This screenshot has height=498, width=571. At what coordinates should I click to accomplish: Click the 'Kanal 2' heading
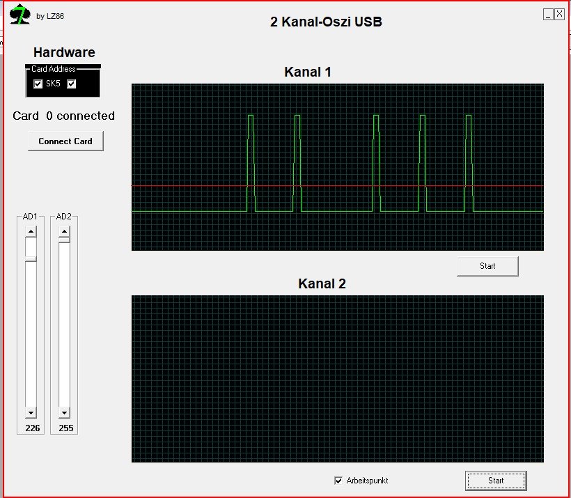tap(322, 283)
